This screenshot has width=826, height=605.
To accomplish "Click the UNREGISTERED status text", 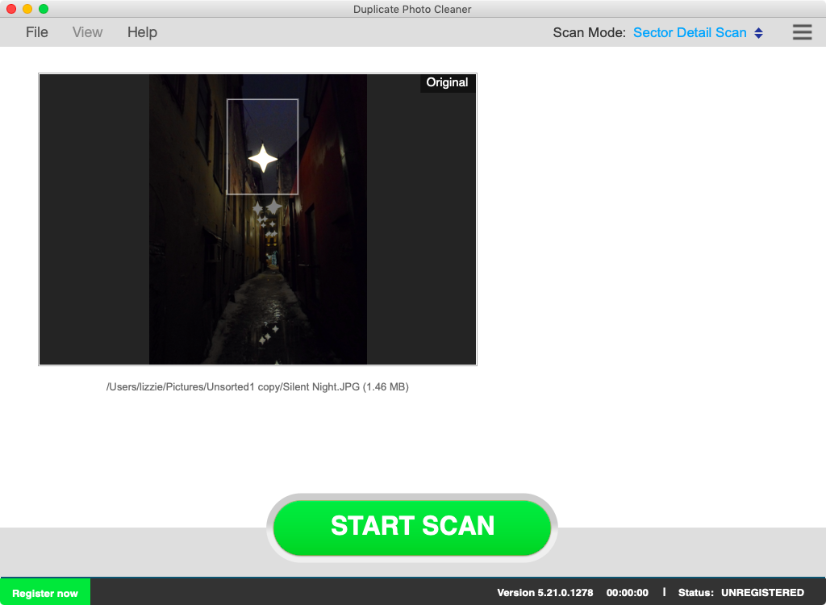I will (762, 592).
